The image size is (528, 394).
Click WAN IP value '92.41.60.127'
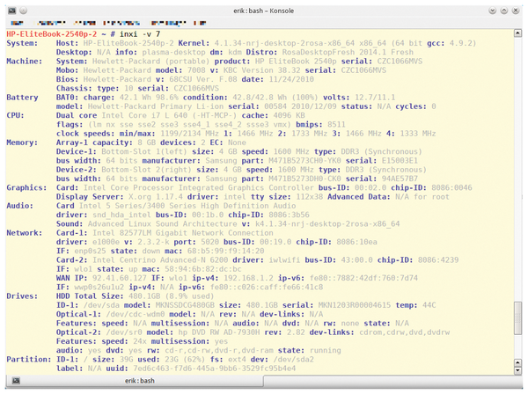[x=119, y=278]
